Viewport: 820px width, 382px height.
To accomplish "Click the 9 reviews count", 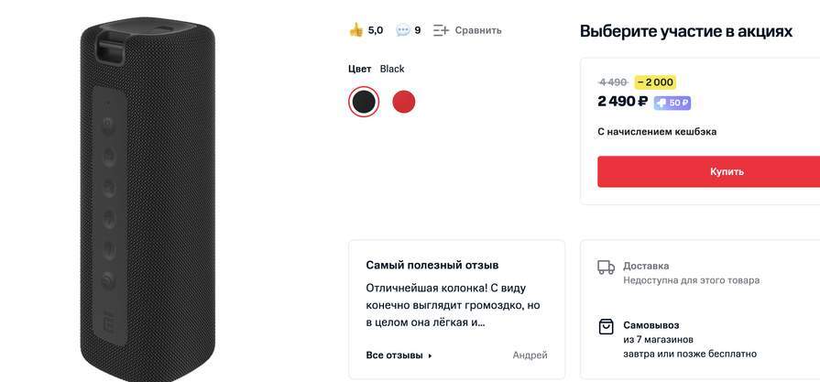I will [418, 30].
